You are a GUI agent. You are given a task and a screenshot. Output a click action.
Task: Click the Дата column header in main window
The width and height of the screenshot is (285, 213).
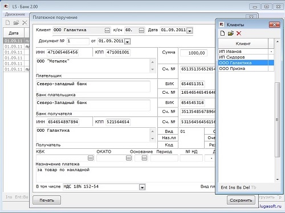pyautogui.click(x=14, y=33)
